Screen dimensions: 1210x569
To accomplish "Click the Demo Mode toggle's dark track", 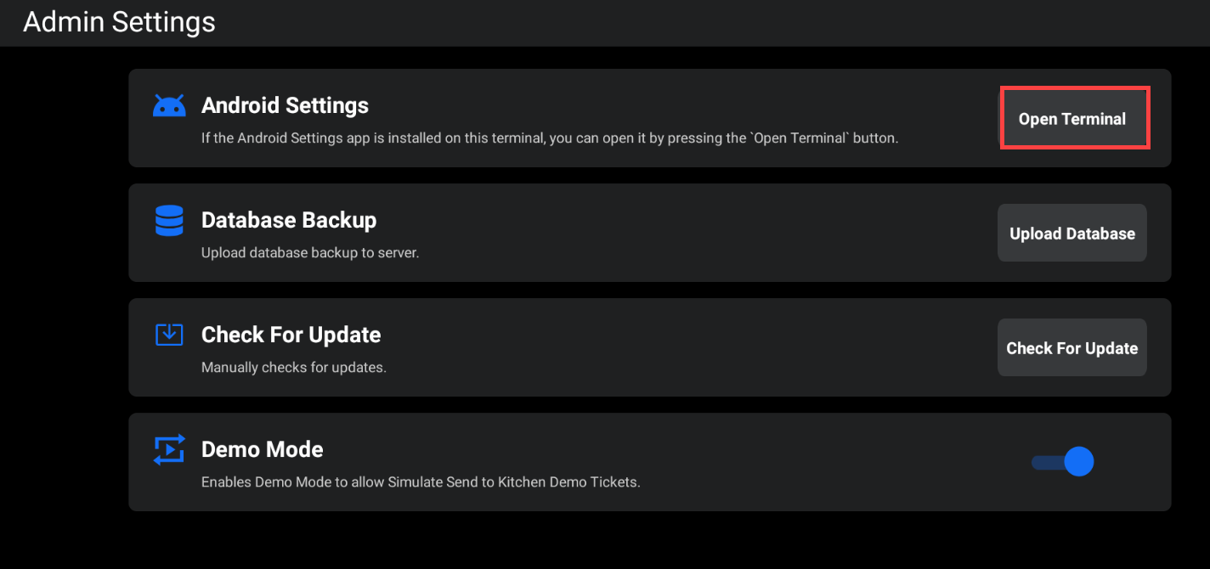I will (x=1045, y=462).
